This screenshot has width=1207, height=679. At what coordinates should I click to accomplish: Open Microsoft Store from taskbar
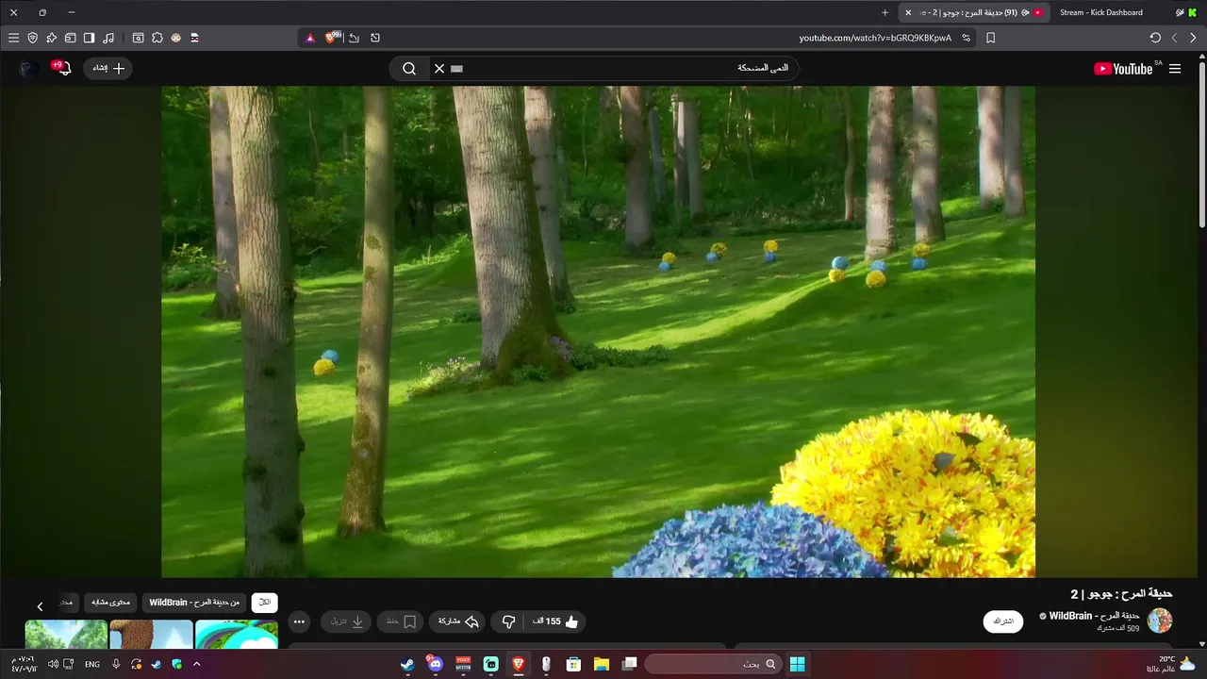pyautogui.click(x=573, y=664)
